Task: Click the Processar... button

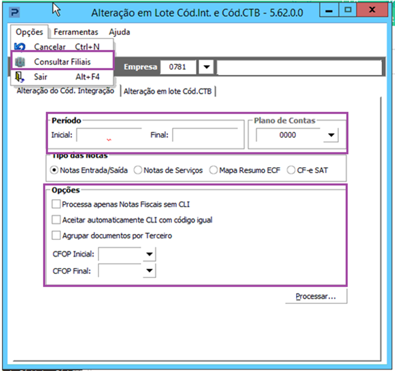Action: pos(316,297)
